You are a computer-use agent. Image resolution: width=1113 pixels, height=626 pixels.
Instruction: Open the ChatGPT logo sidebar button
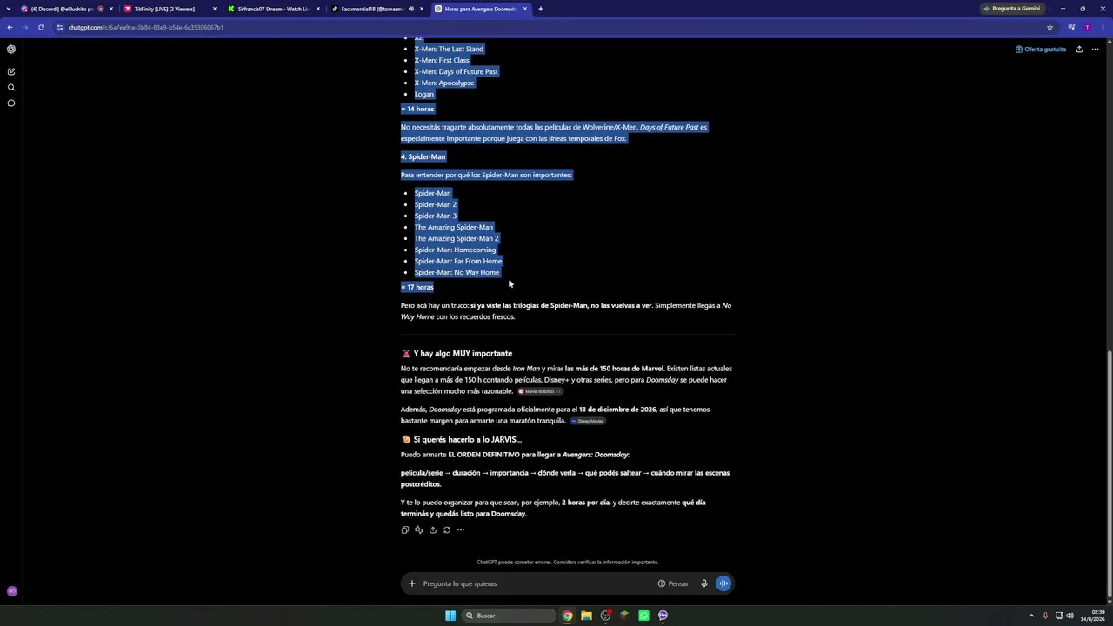pyautogui.click(x=11, y=50)
